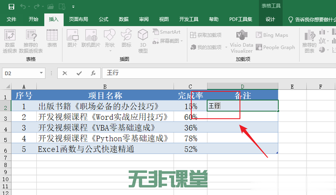Switch to the 开发工具 ribbon tab
The height and width of the screenshot is (195, 336).
[189, 19]
